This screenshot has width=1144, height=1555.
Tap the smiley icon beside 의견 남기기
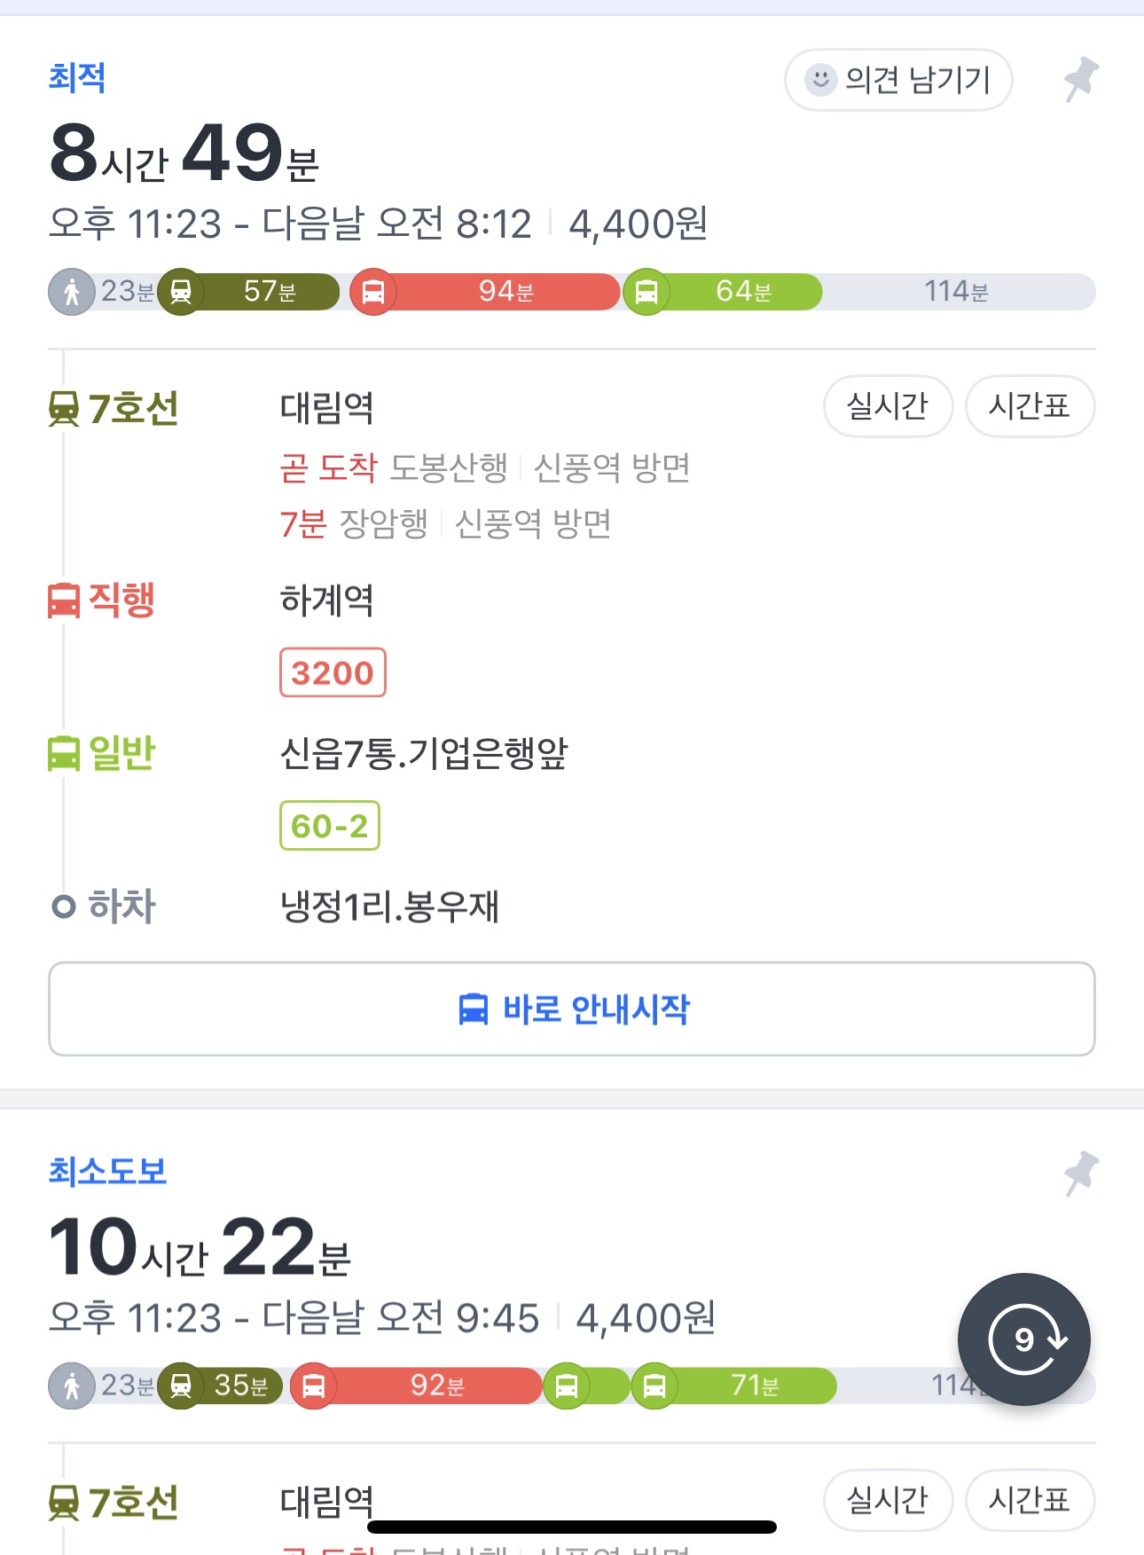coord(821,80)
